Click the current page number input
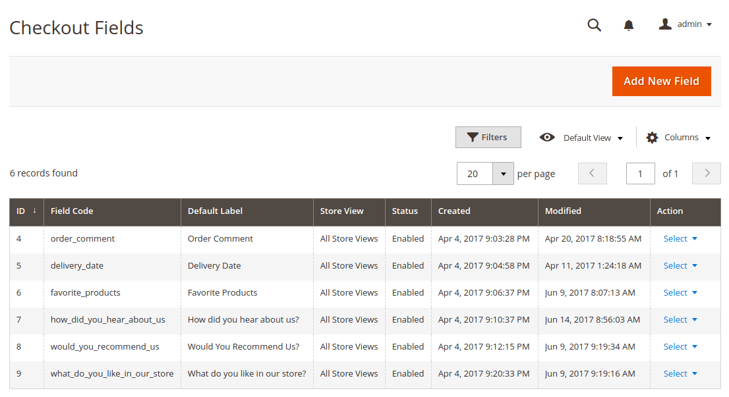Viewport: 729px width, 397px height. click(641, 174)
